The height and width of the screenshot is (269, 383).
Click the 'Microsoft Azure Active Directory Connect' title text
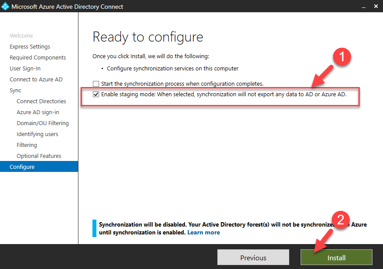pos(67,7)
